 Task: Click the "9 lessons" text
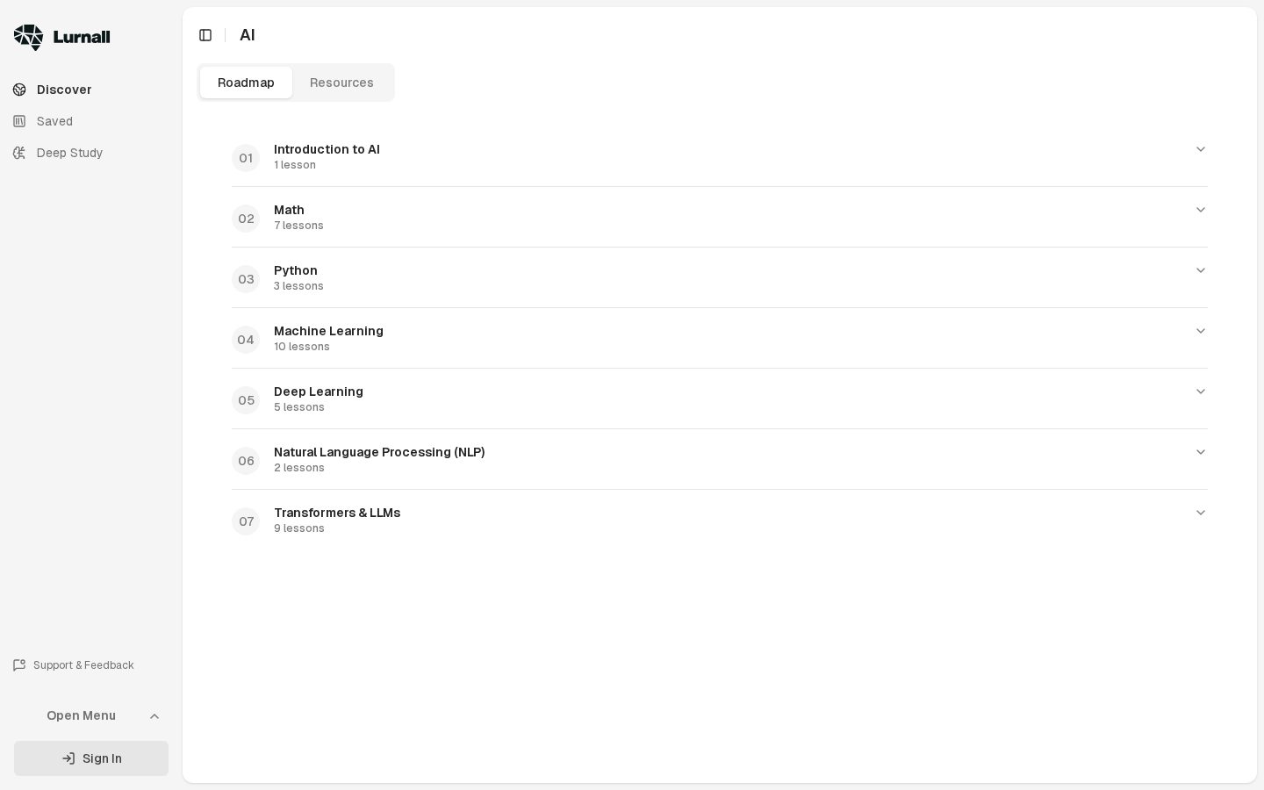coord(299,528)
